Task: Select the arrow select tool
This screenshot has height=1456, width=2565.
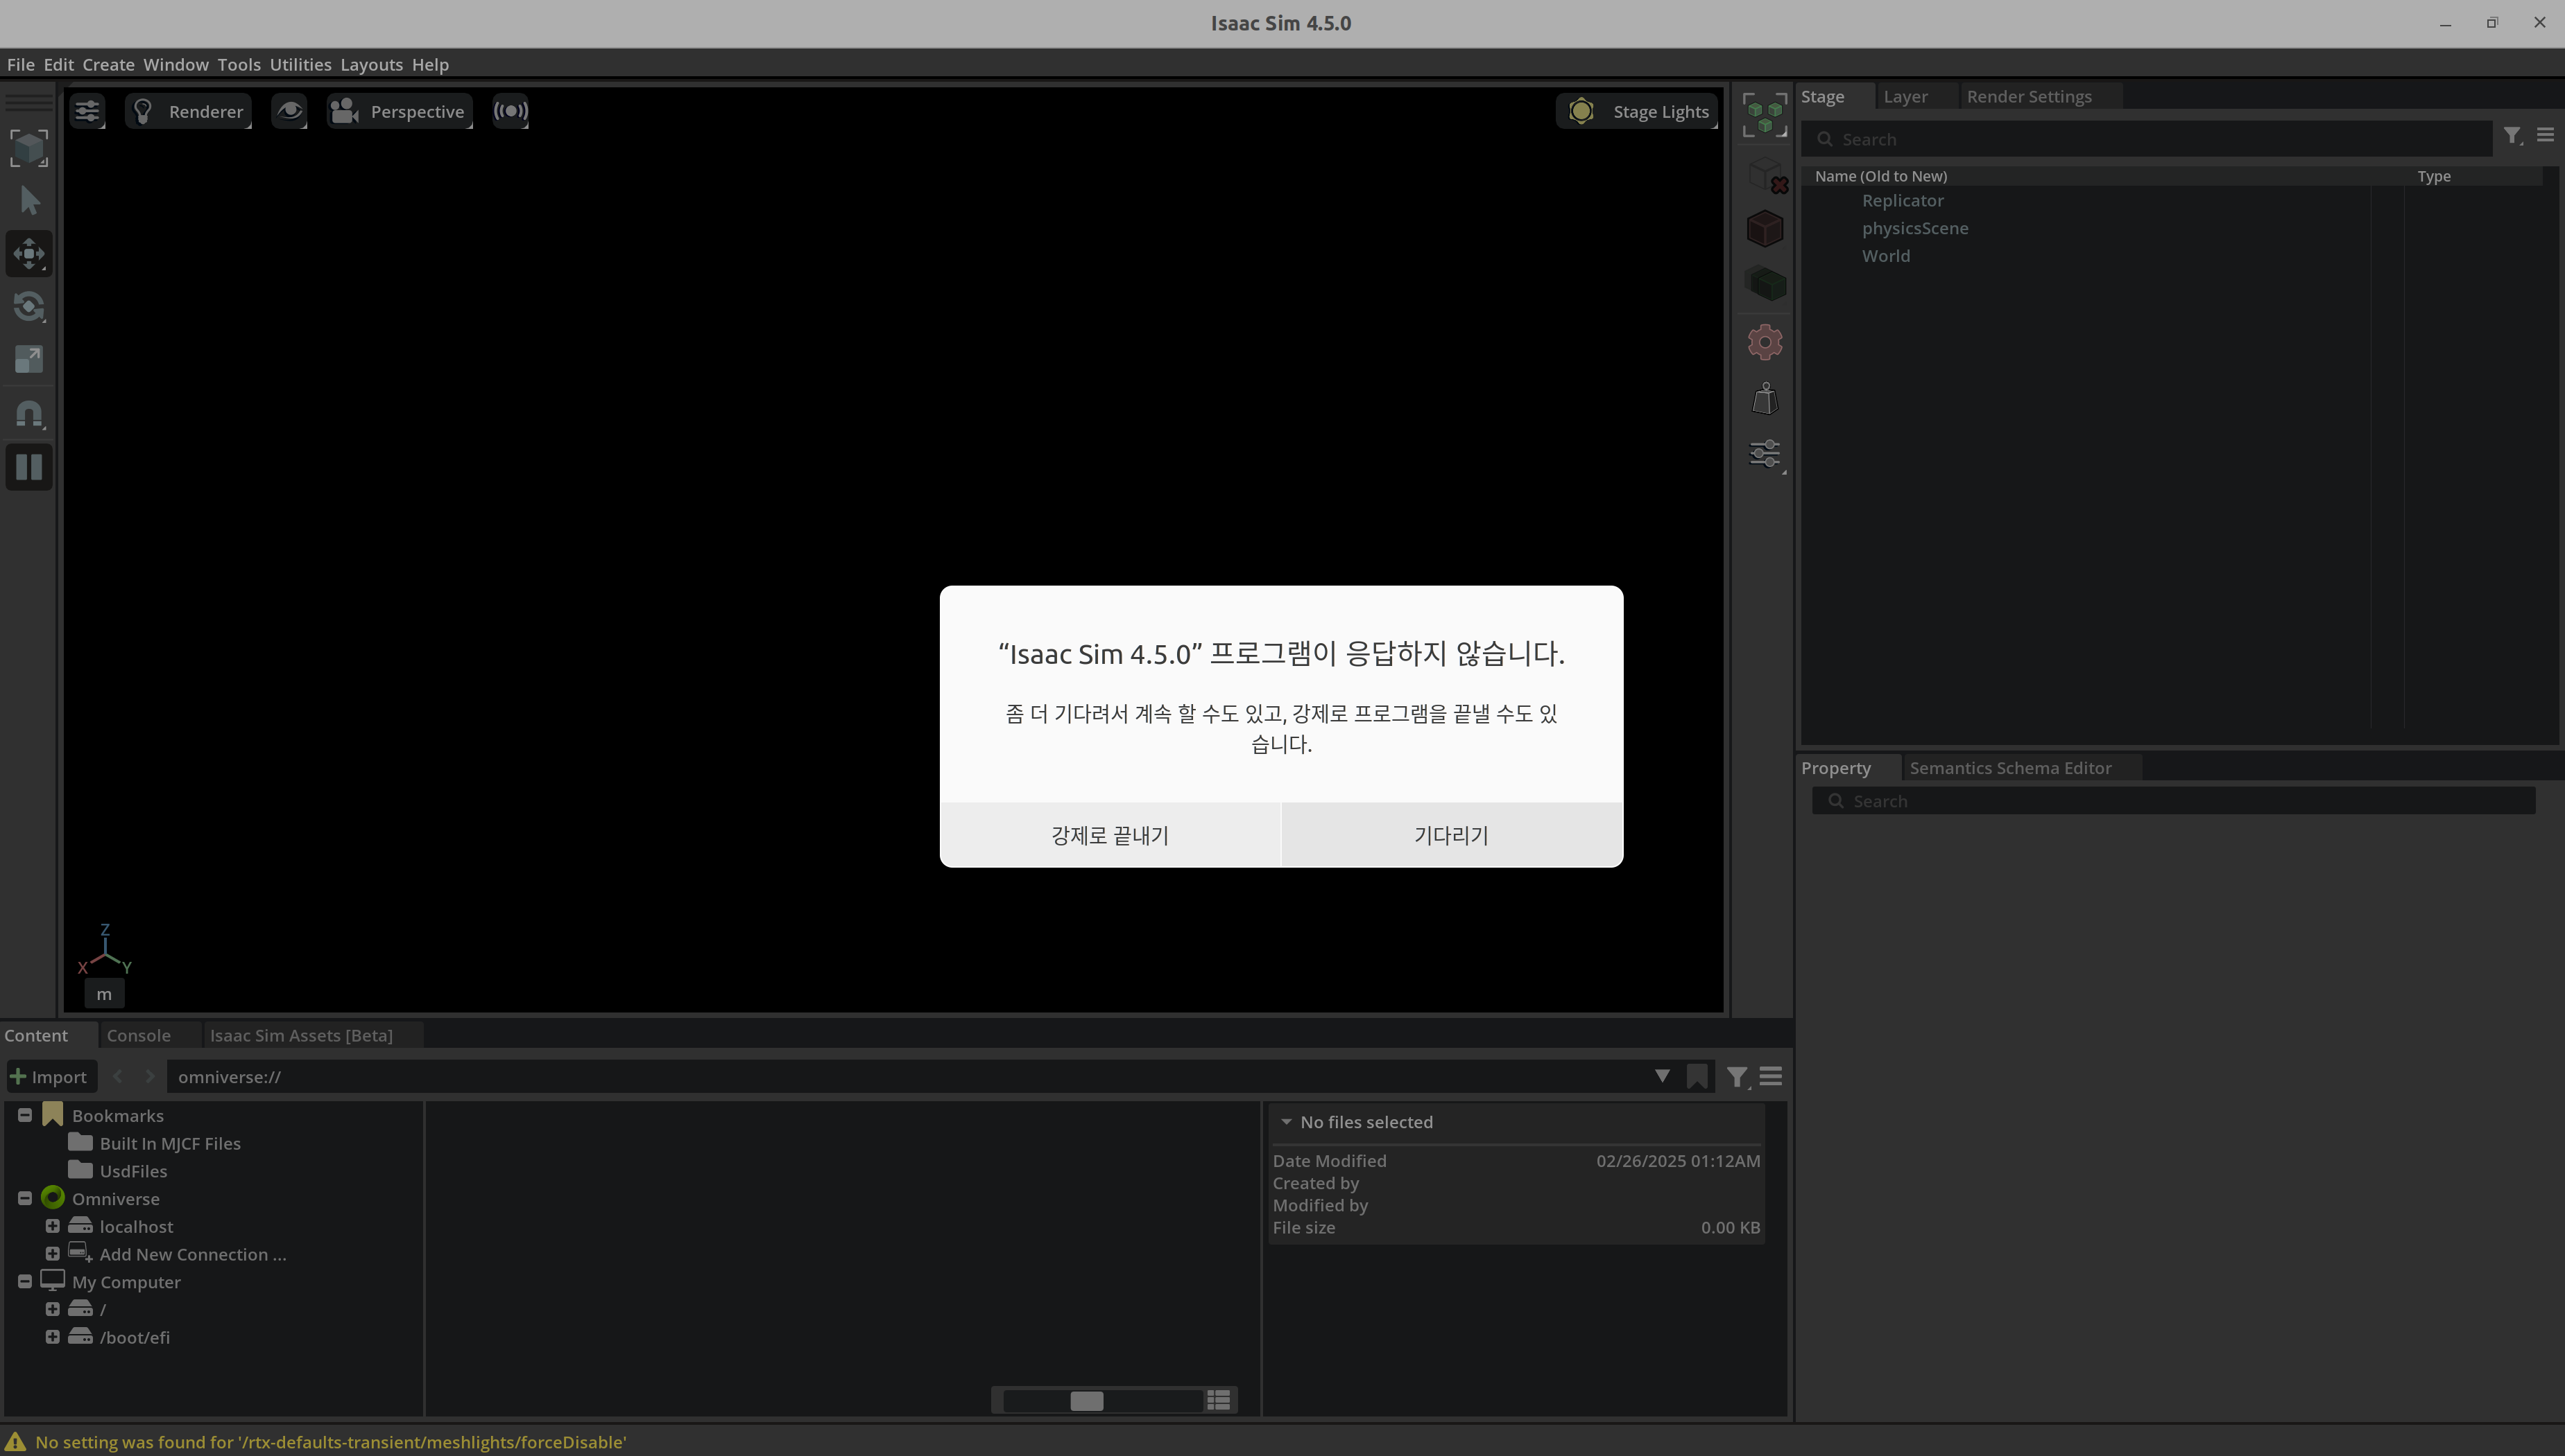Action: (29, 201)
